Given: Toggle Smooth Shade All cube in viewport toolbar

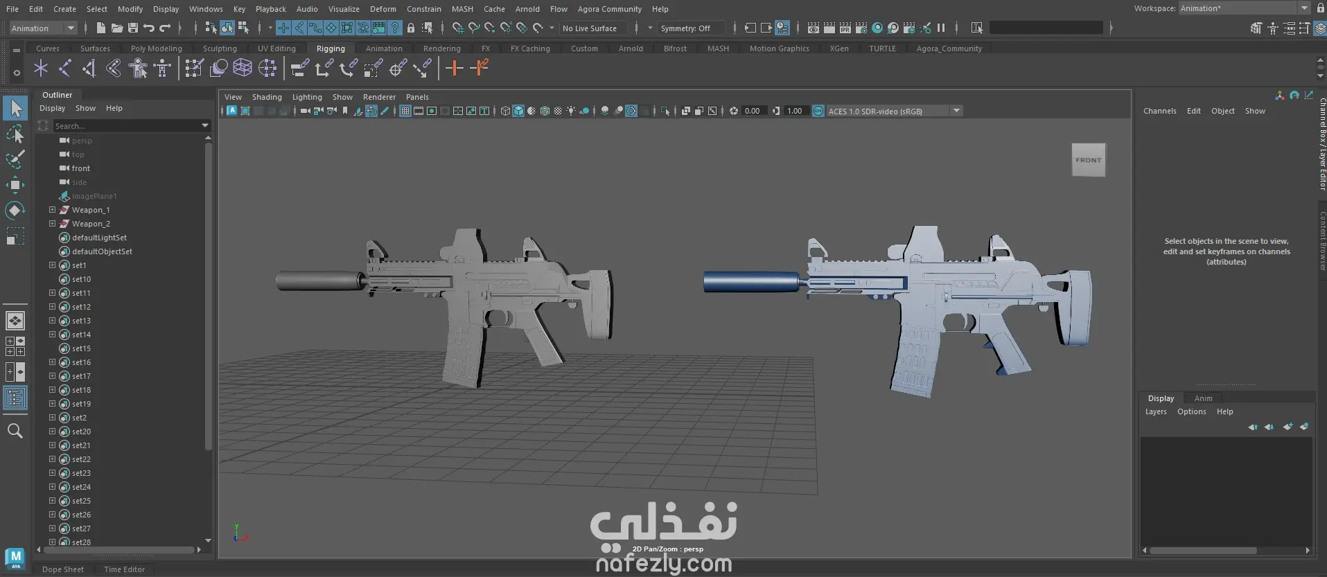Looking at the screenshot, I should coord(518,111).
